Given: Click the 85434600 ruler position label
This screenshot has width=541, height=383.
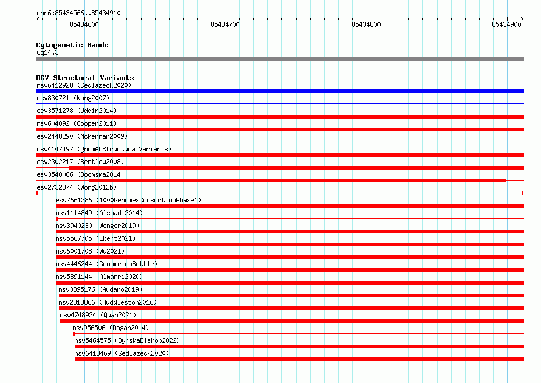Looking at the screenshot, I should click(84, 24).
